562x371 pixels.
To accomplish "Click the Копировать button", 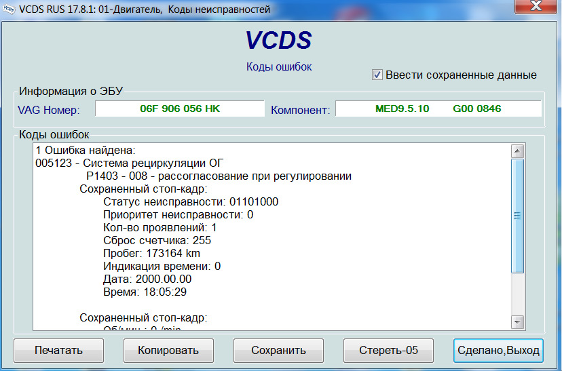I will 168,350.
